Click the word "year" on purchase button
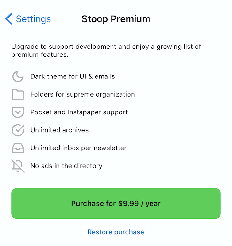 153,204
